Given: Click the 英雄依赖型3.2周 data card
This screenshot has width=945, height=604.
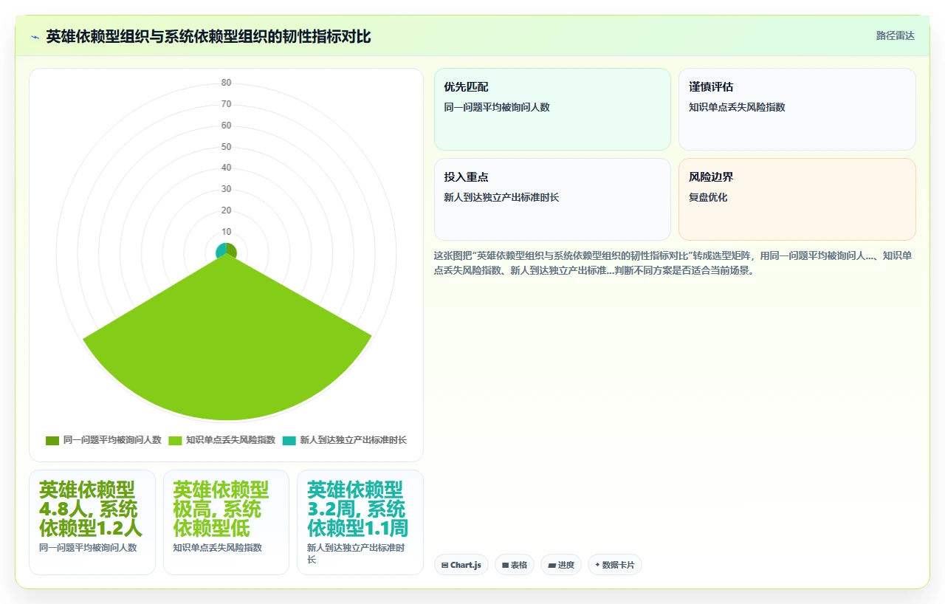Looking at the screenshot, I should coord(360,522).
